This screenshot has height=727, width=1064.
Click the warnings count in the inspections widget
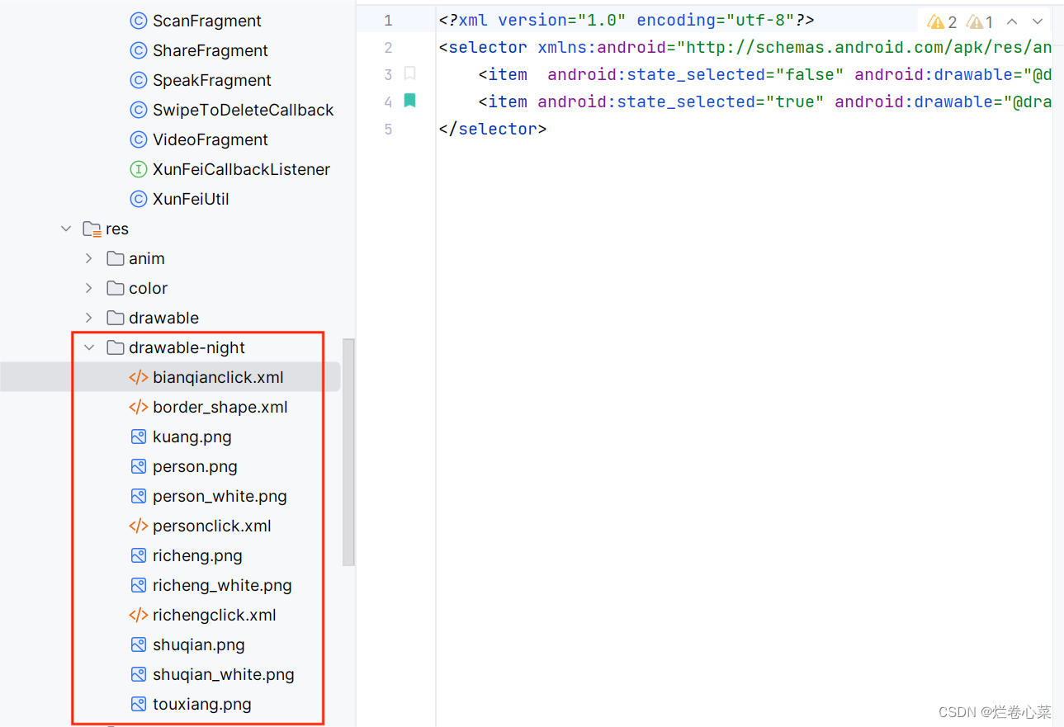pos(942,21)
